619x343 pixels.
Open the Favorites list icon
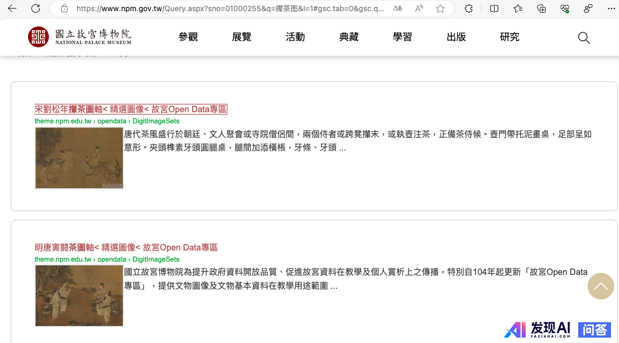(x=517, y=9)
